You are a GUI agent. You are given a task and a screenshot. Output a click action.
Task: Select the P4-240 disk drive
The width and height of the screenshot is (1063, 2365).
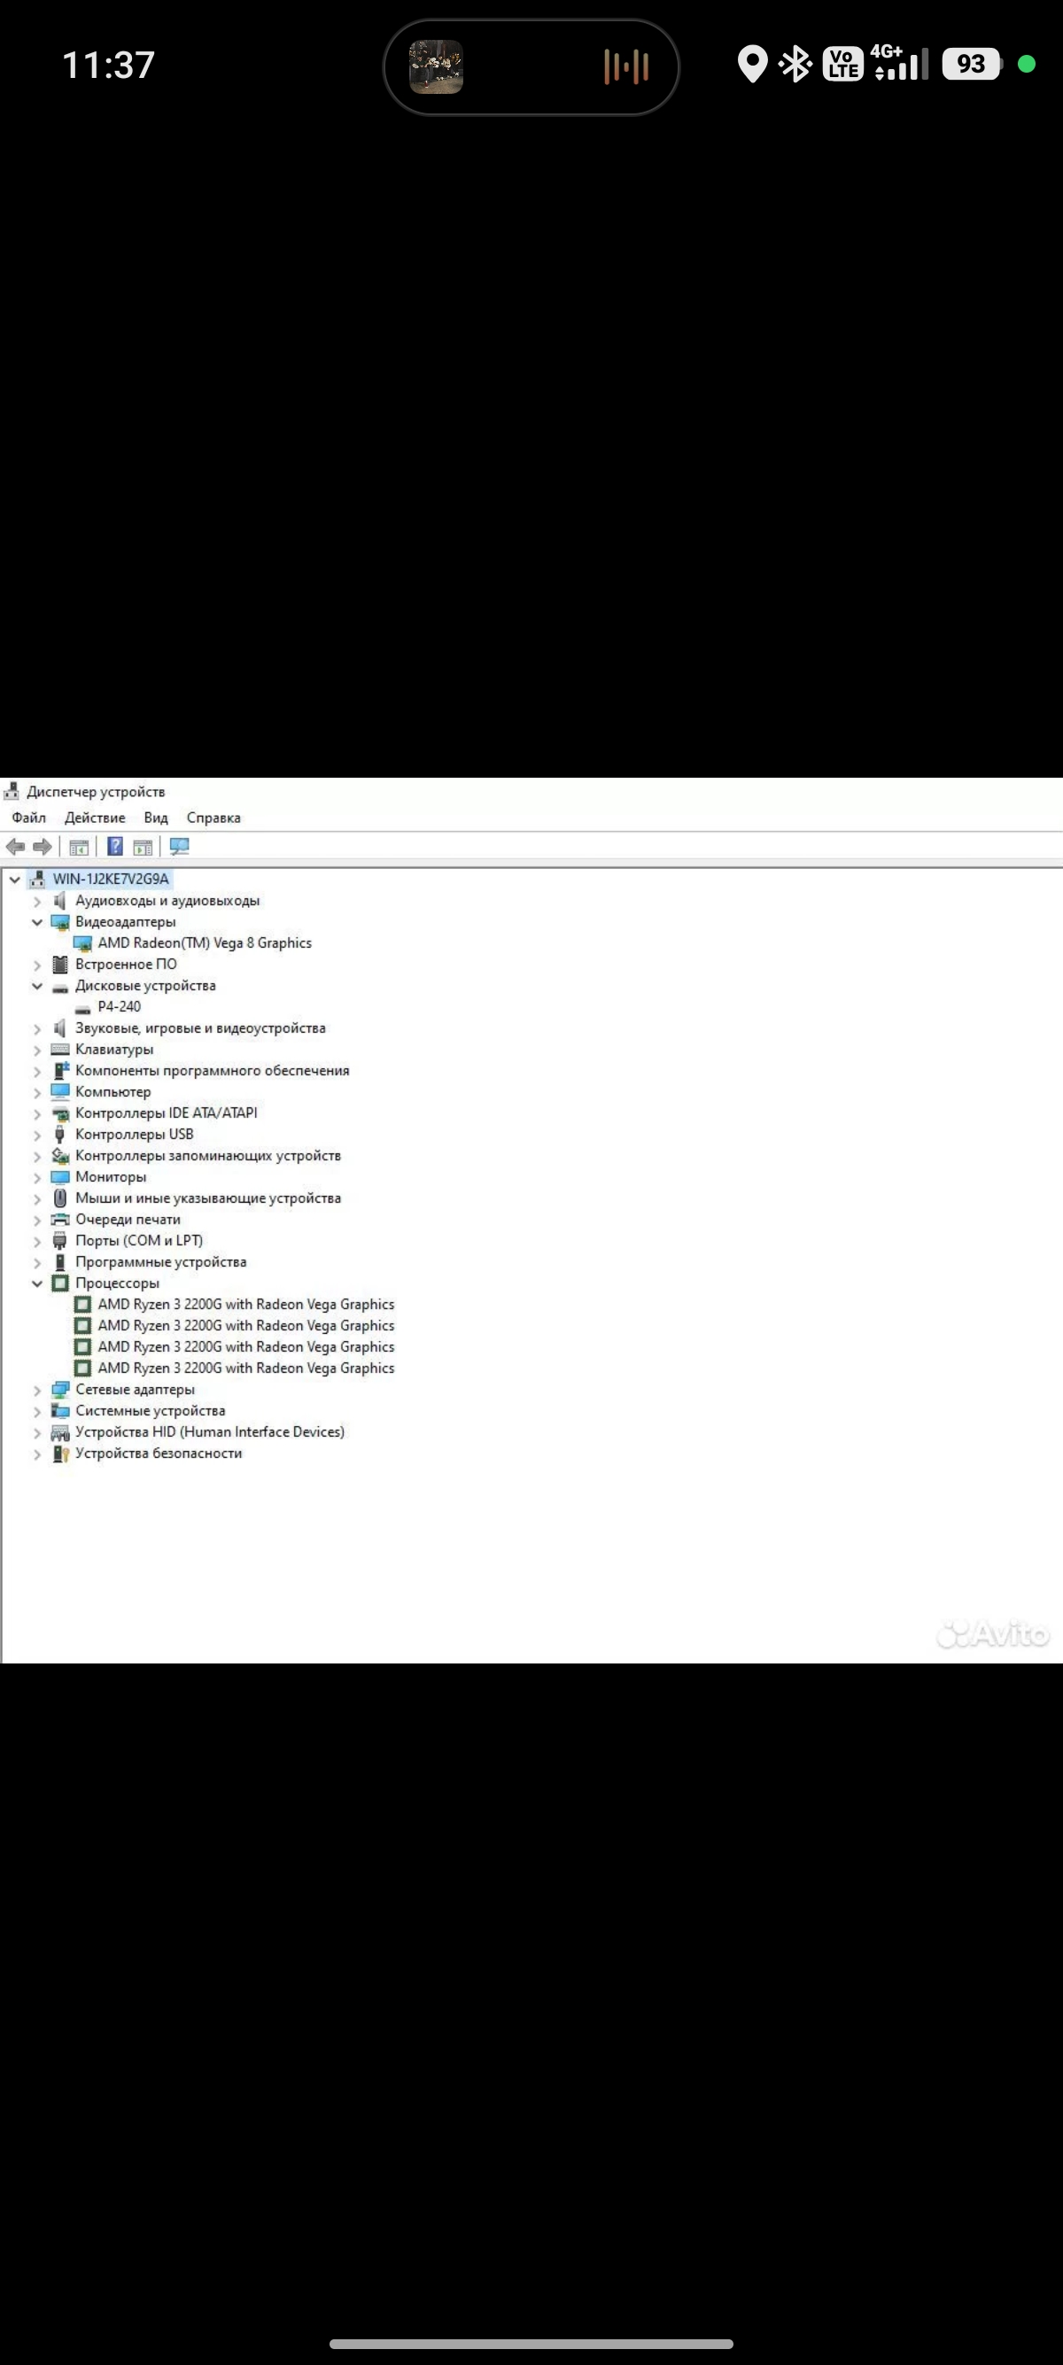(120, 1006)
